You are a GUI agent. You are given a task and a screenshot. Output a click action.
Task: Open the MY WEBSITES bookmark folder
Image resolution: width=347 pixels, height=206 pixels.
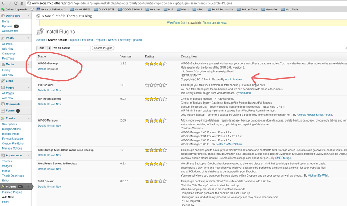[x=80, y=9]
